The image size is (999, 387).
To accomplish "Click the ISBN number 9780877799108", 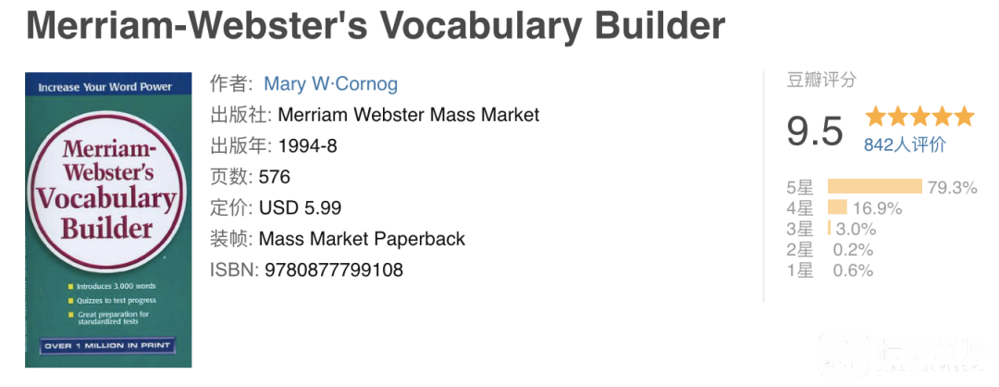I will (330, 270).
